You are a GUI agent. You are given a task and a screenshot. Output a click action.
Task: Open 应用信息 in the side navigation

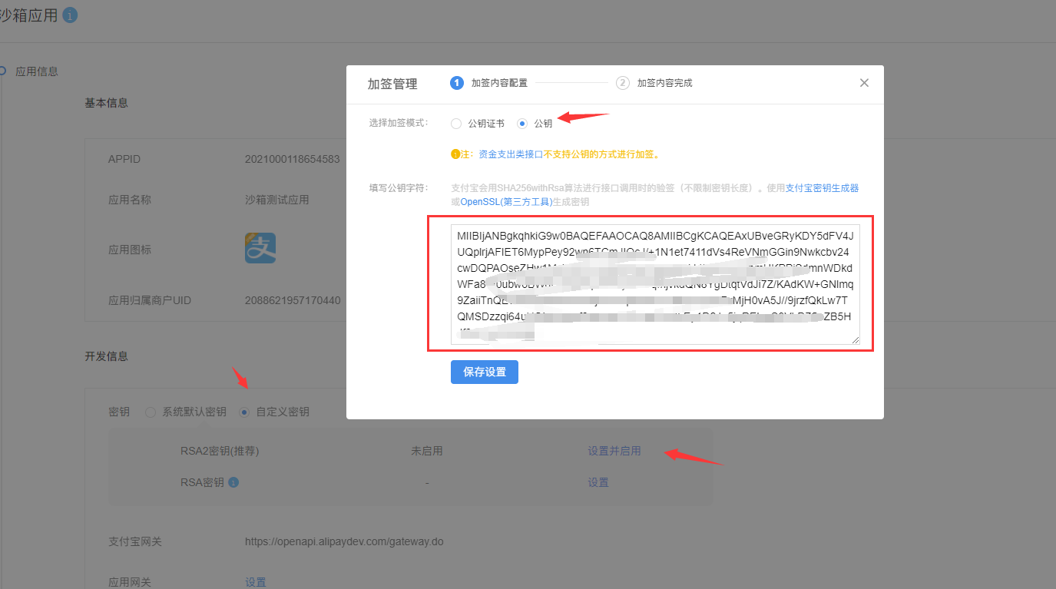[x=37, y=71]
